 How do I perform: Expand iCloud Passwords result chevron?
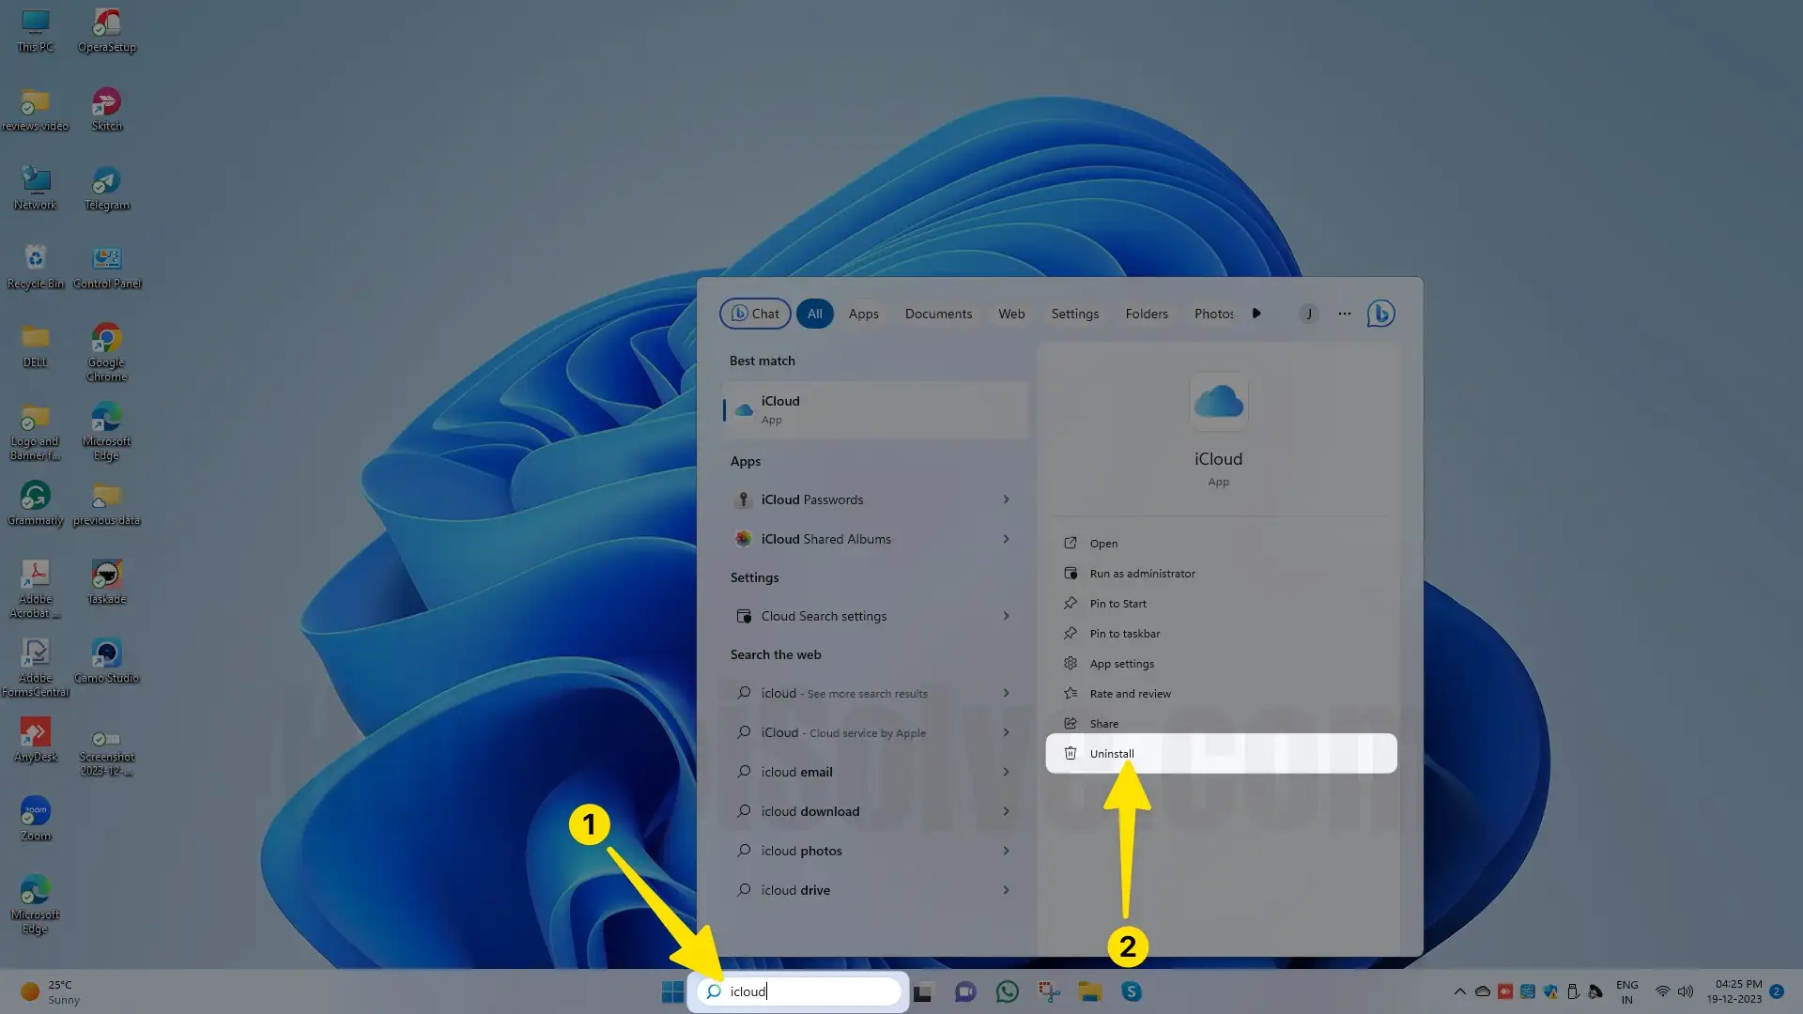[x=1006, y=499]
